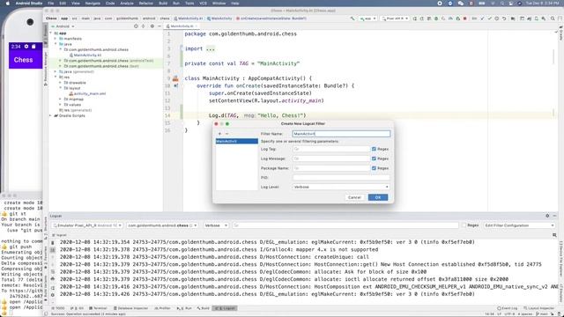Toggle Regex checkbox for Log Tag
The width and height of the screenshot is (564, 317).
pos(374,149)
